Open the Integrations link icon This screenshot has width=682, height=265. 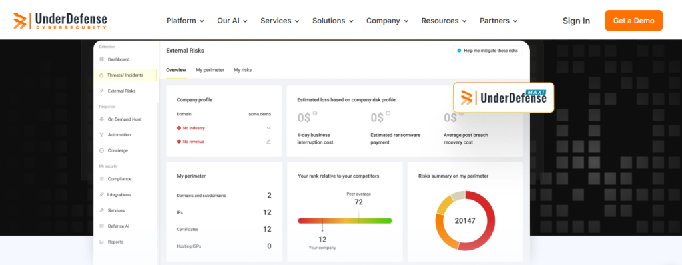click(101, 194)
